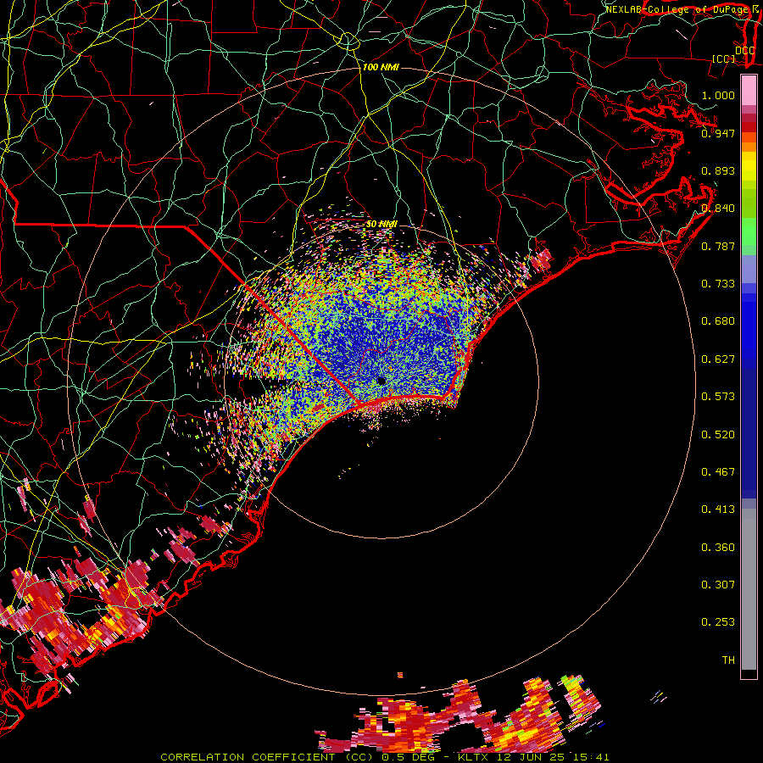Screen dimensions: 763x763
Task: Select the 1.000 value on color scale
Action: point(718,95)
